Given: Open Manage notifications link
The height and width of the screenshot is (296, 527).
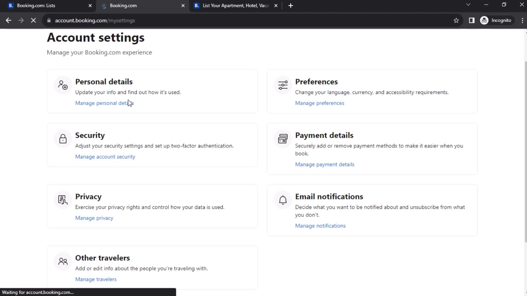Looking at the screenshot, I should coord(320,226).
